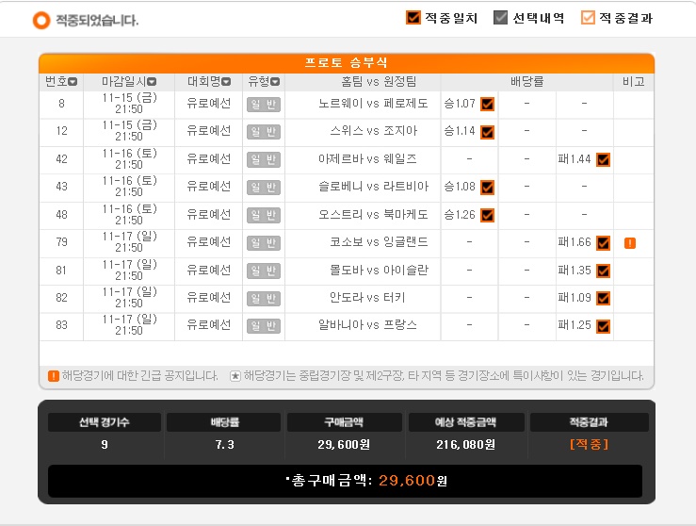Click the 코소보 vs 잉글랜드 match name
The image size is (696, 526).
tap(379, 242)
